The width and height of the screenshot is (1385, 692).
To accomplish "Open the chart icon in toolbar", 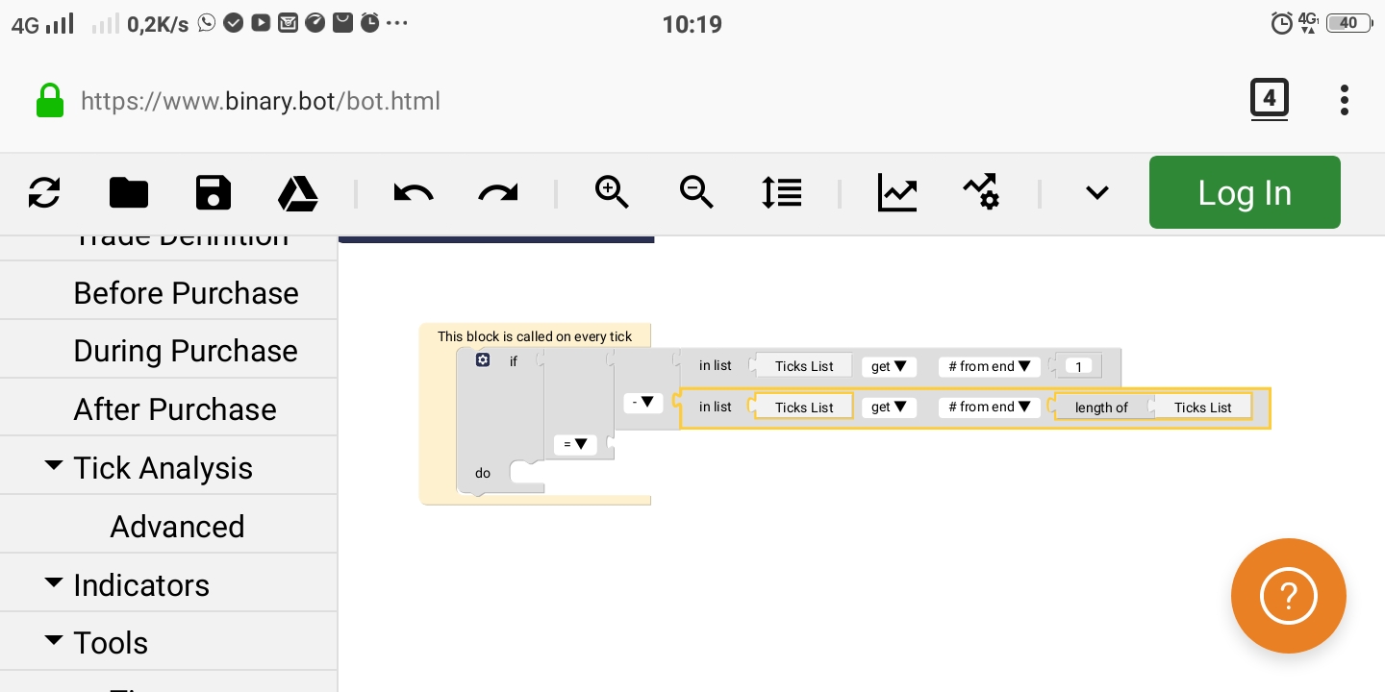I will [896, 193].
